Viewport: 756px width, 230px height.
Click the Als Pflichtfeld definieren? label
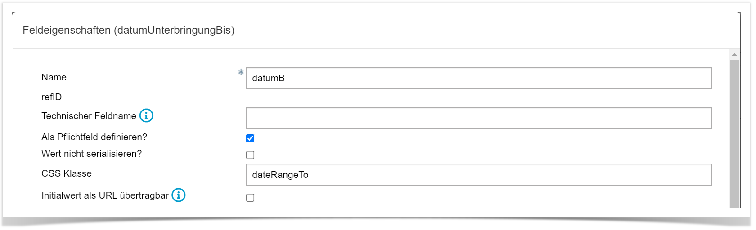click(94, 137)
